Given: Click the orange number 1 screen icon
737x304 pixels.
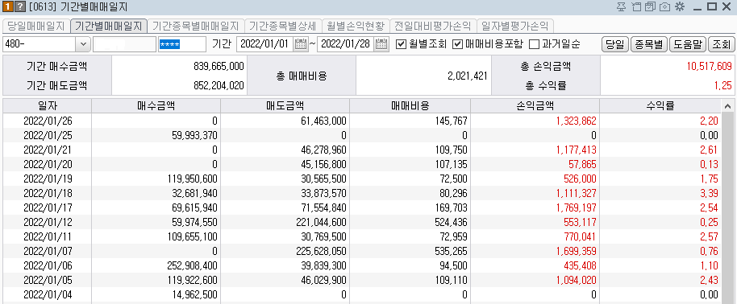Looking at the screenshot, I should (8, 7).
